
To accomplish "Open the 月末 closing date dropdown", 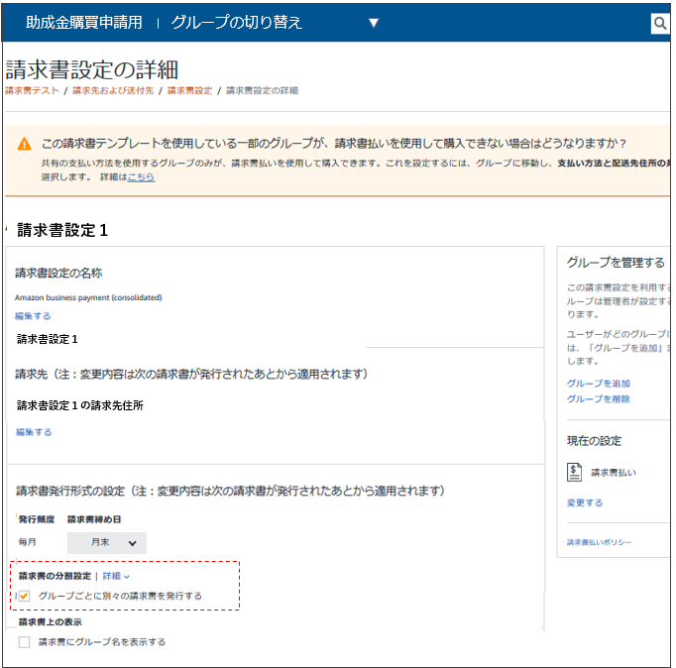I will tap(106, 542).
